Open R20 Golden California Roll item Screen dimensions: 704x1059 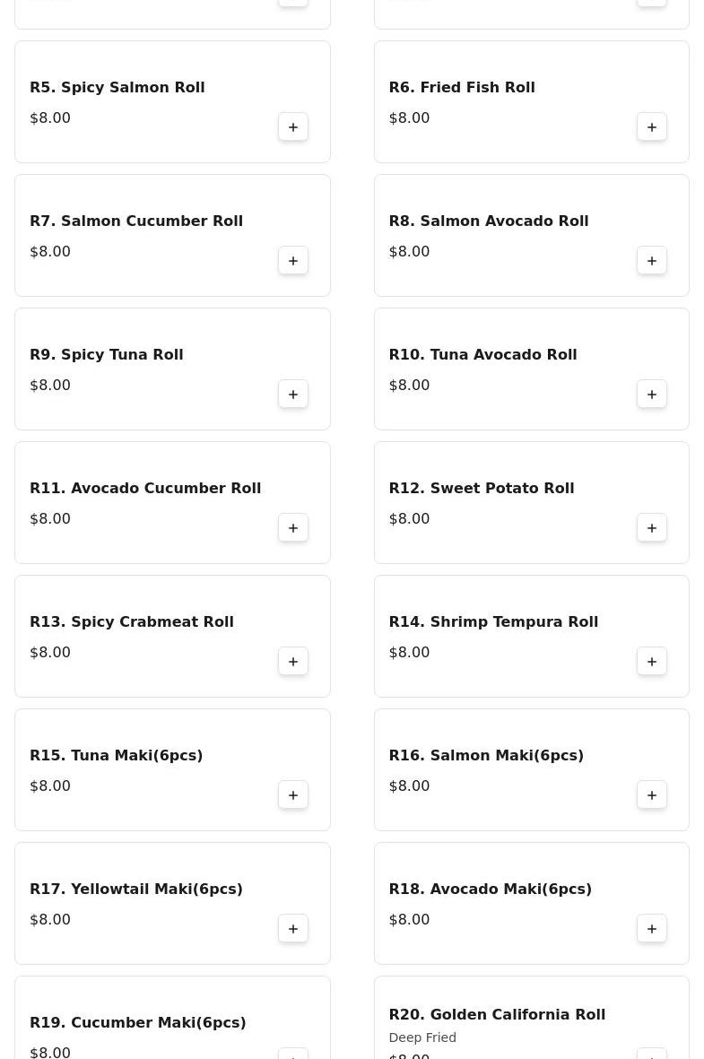[497, 1015]
